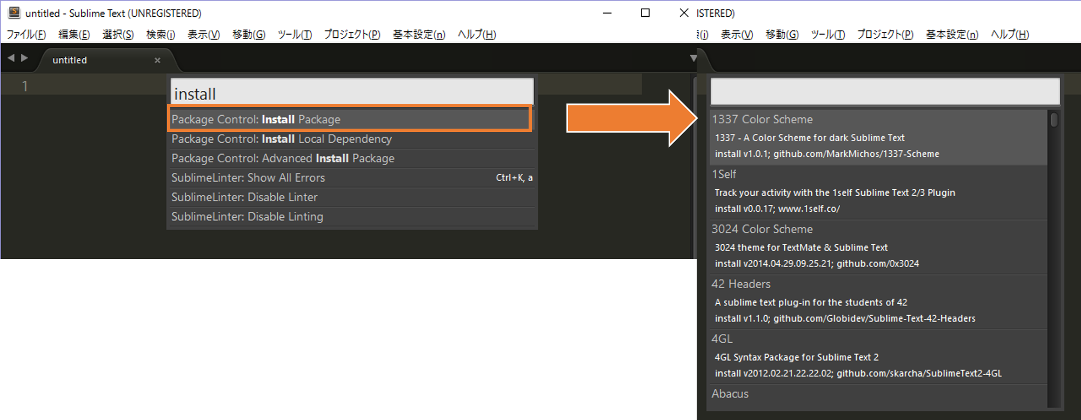Click line number 1 in the gutter
This screenshot has height=420, width=1081.
[x=25, y=86]
